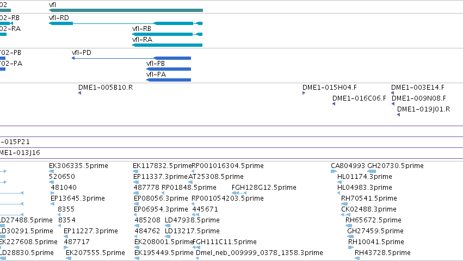Click the vfl-PD protein feature
Viewport: 463px width, 261px height.
132,58
